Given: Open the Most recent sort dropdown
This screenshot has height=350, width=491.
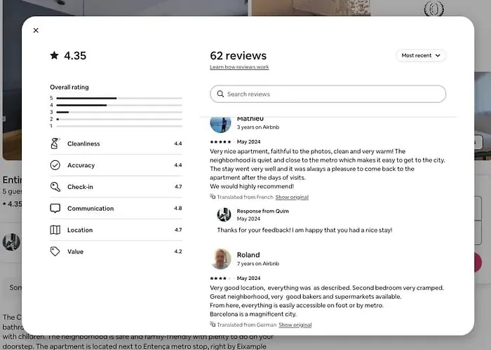Looking at the screenshot, I should pyautogui.click(x=421, y=55).
